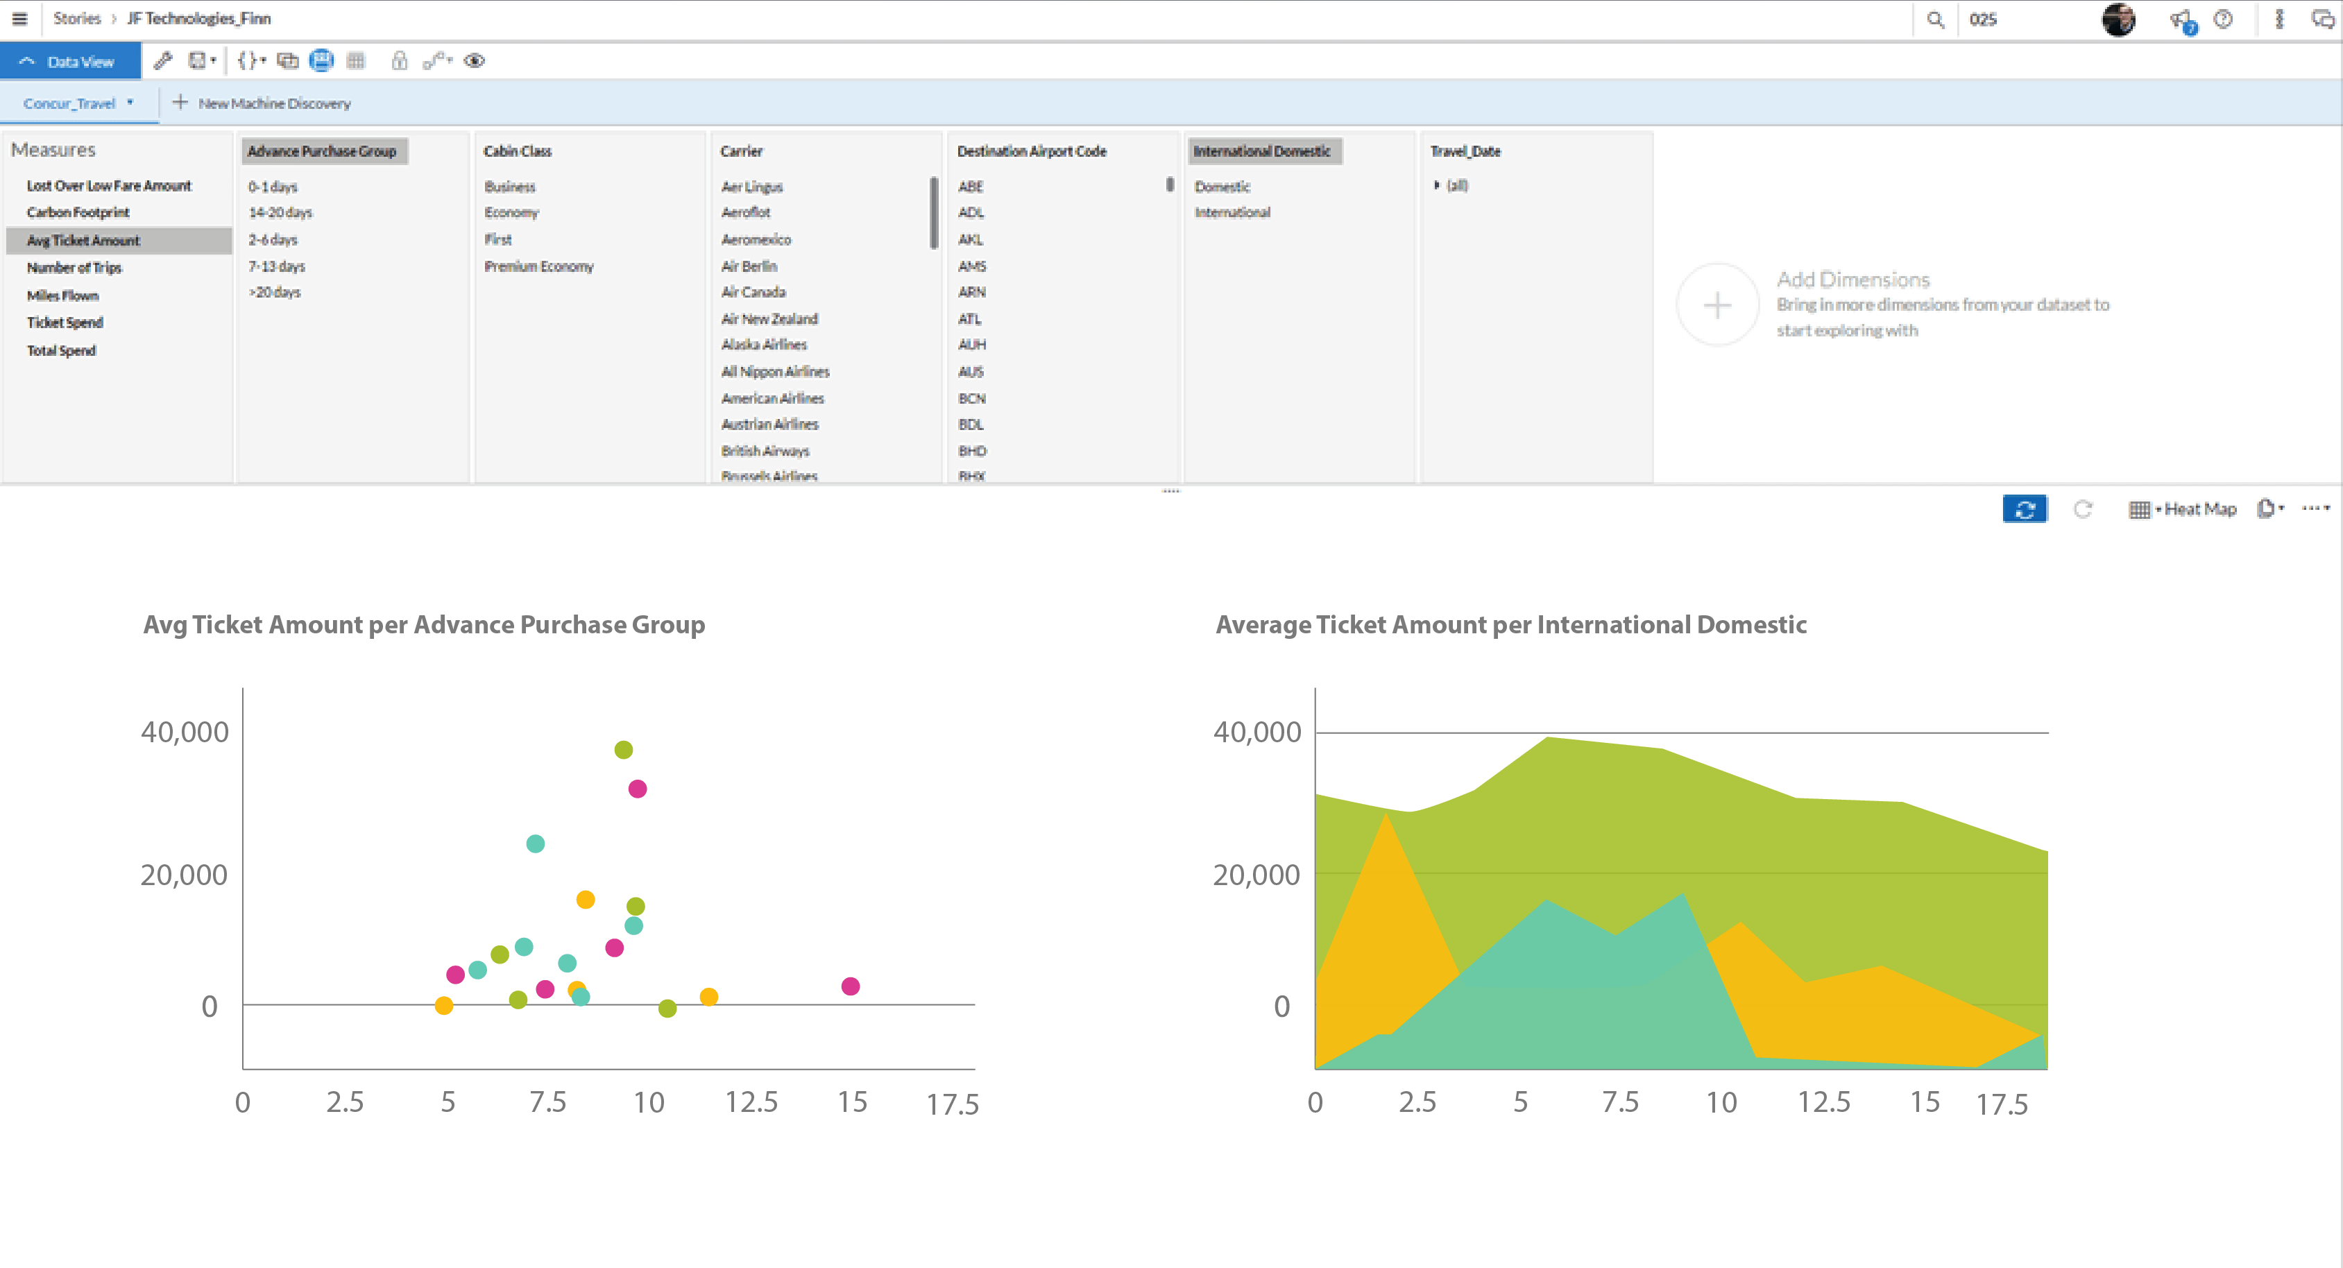Image resolution: width=2343 pixels, height=1268 pixels.
Task: Toggle the eye visibility icon in toolbar
Action: pyautogui.click(x=474, y=61)
